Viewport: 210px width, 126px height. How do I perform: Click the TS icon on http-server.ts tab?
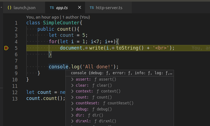[x=92, y=8]
